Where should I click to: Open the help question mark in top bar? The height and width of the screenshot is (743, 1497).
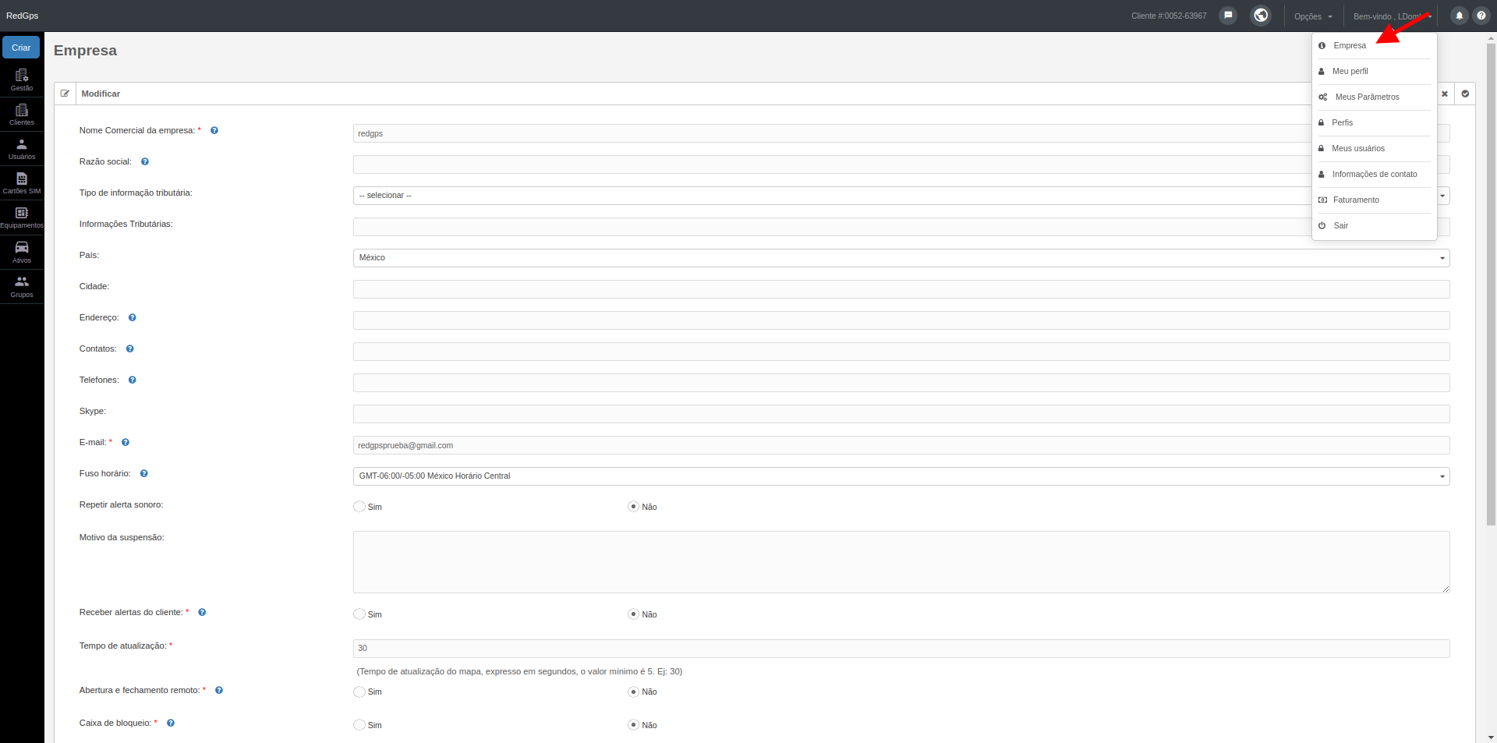pyautogui.click(x=1481, y=16)
